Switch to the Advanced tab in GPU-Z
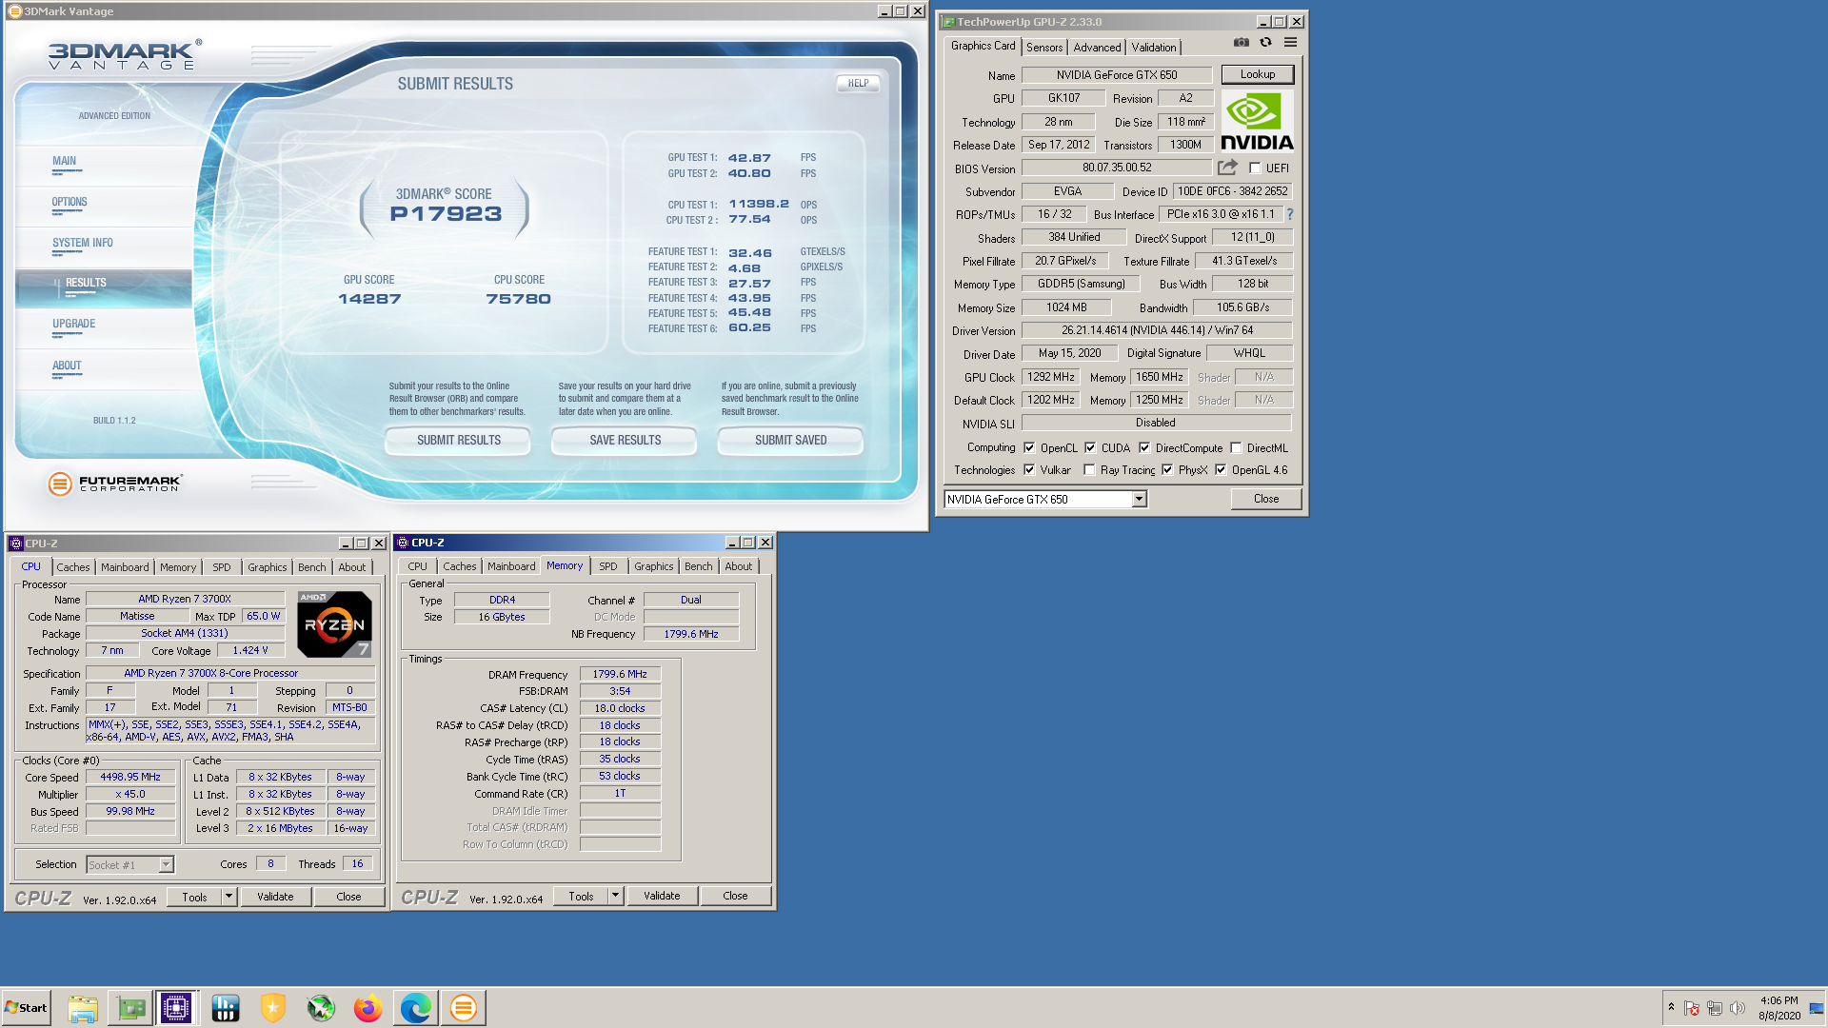 coord(1097,48)
